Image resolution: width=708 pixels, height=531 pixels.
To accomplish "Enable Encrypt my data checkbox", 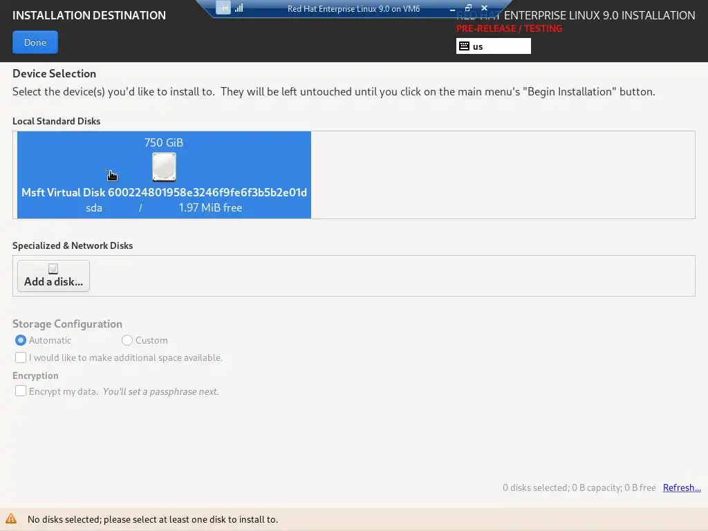I will coord(20,391).
